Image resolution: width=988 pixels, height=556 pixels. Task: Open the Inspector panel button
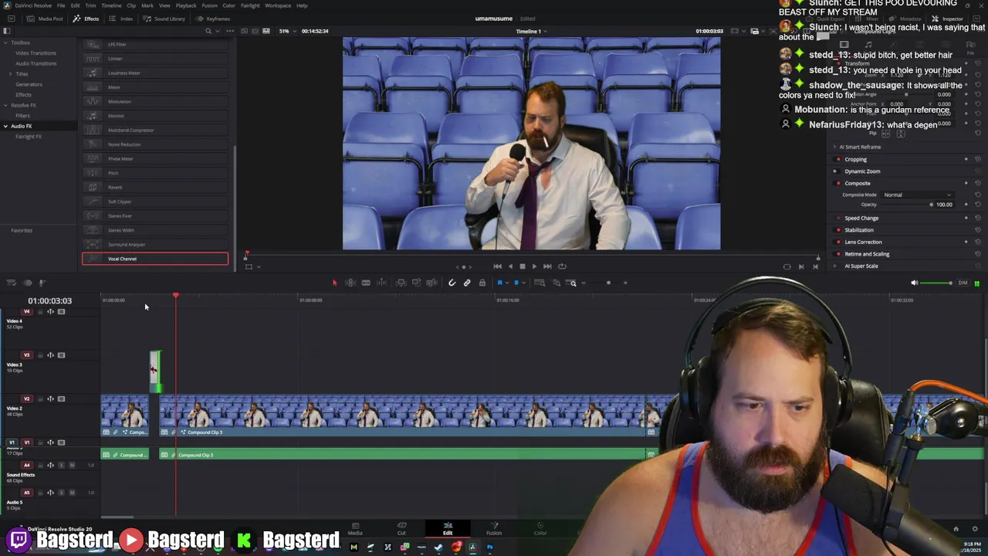click(x=948, y=19)
